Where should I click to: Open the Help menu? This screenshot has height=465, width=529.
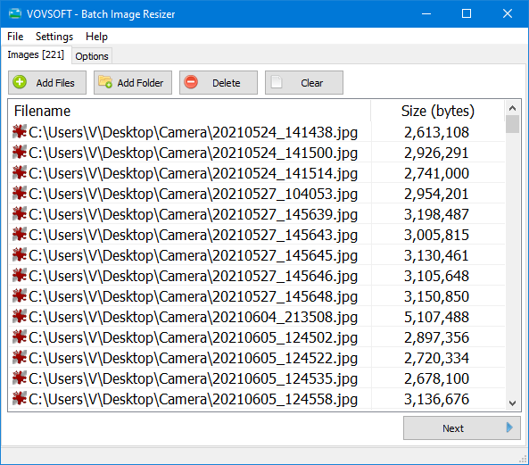(96, 37)
